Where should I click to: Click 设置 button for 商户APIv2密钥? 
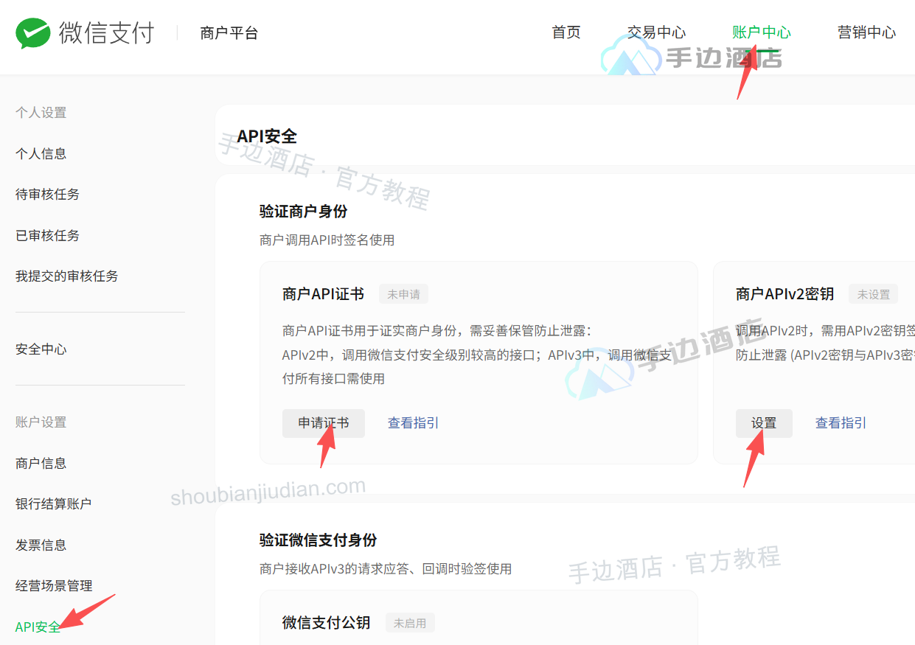pos(764,423)
